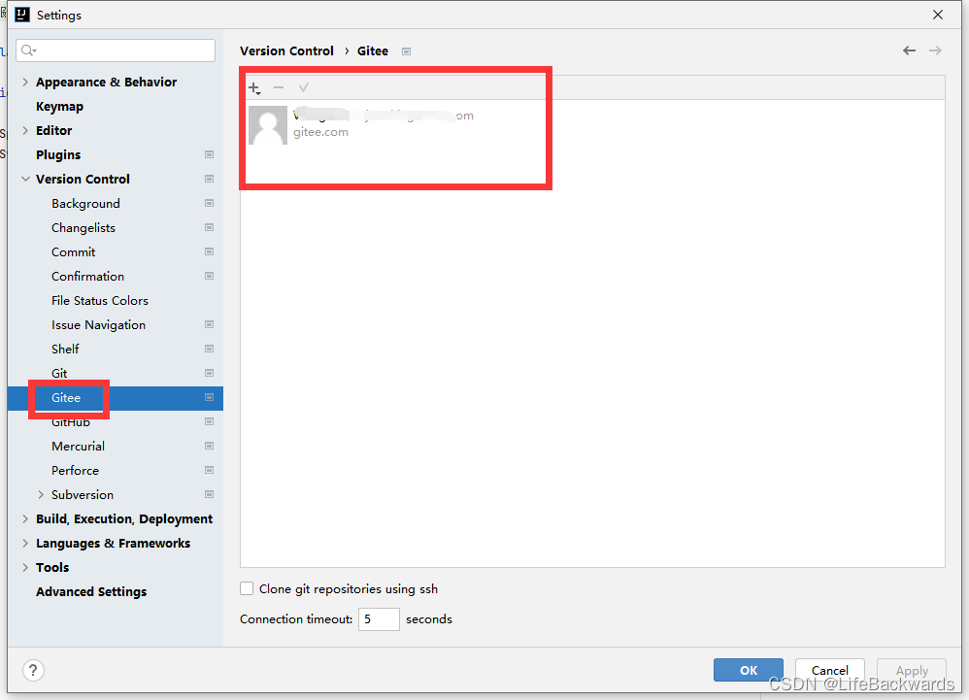Click project-level icon in Changelists row
This screenshot has height=700, width=969.
coord(209,227)
